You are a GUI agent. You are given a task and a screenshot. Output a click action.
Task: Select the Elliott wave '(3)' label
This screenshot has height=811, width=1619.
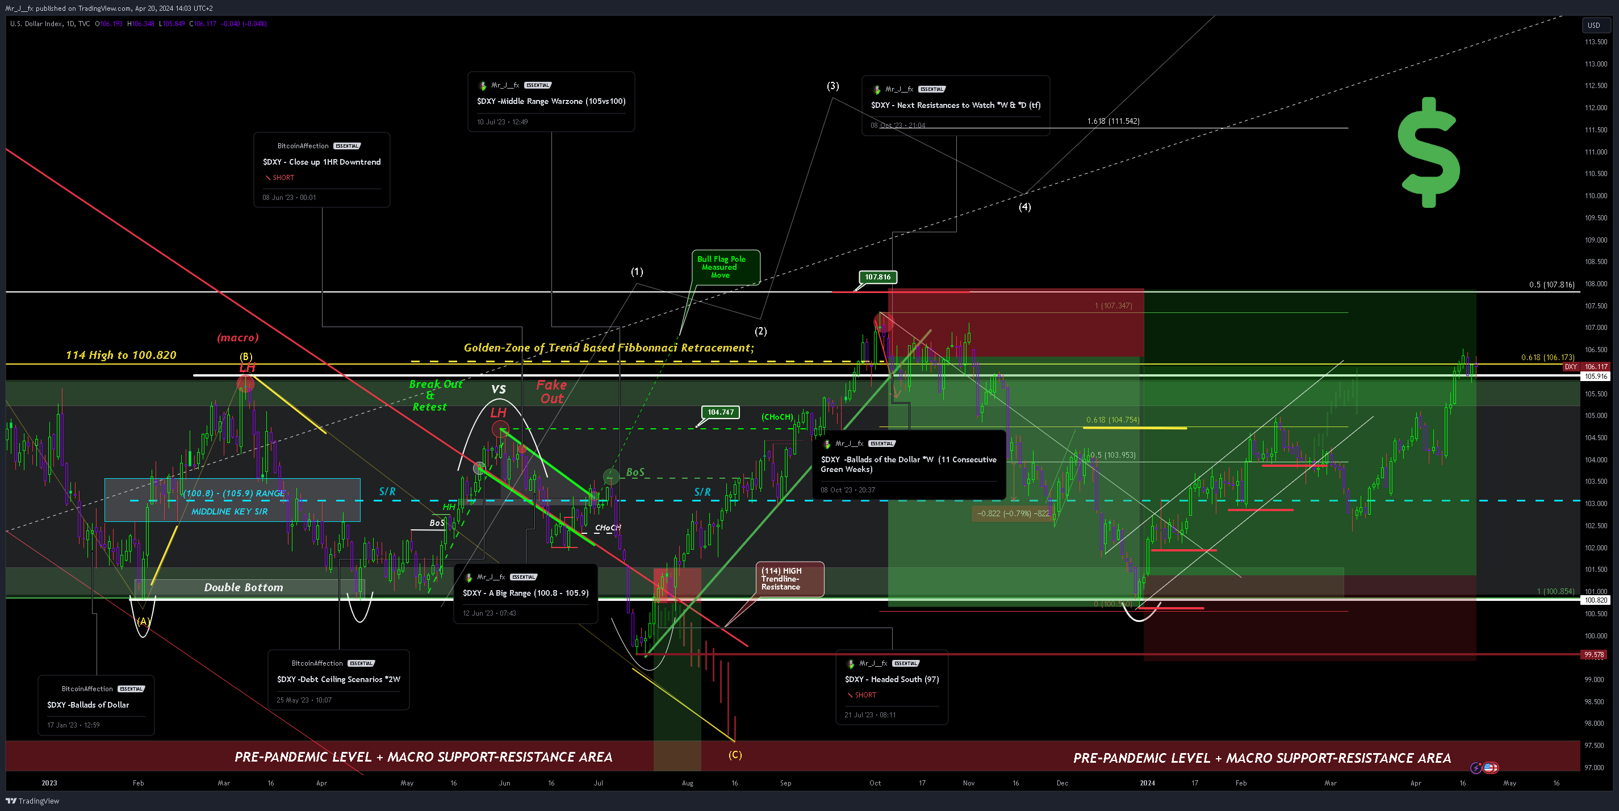point(832,86)
